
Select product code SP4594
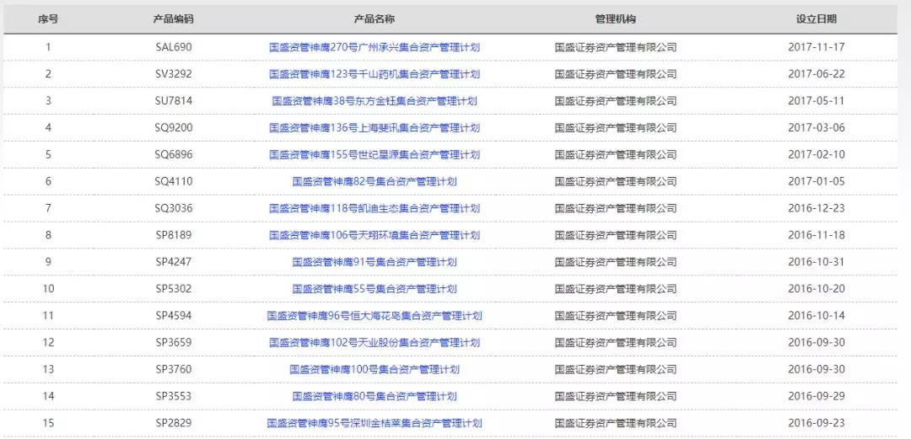173,315
